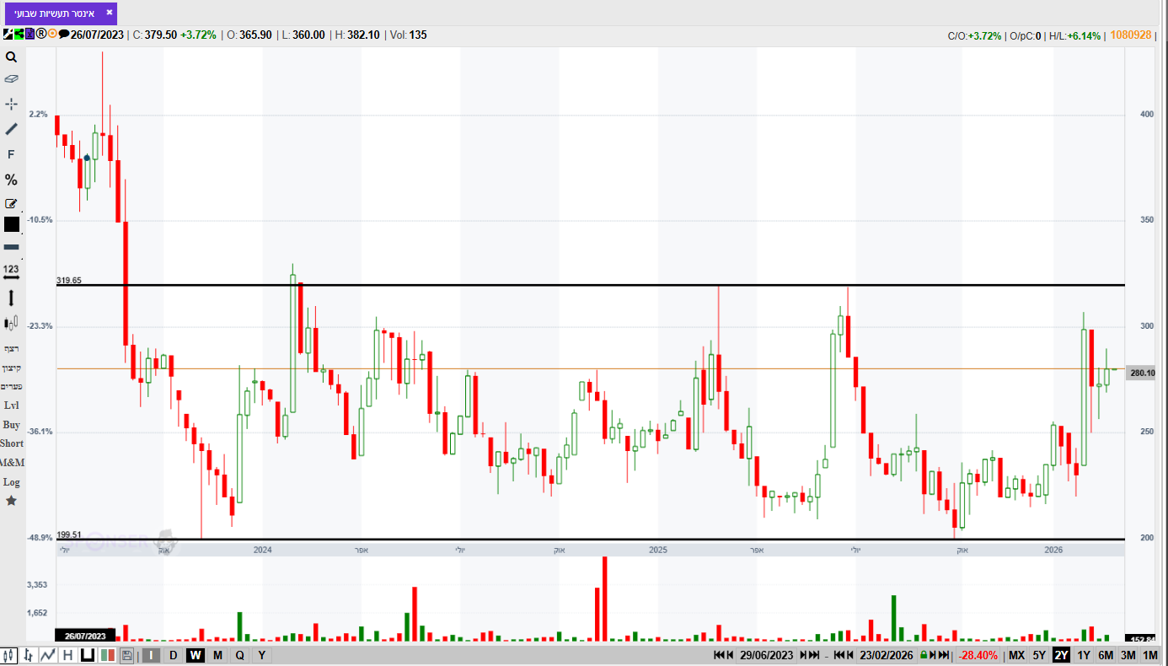Switch to the daily D timeframe
This screenshot has height=666, width=1168.
[x=174, y=655]
